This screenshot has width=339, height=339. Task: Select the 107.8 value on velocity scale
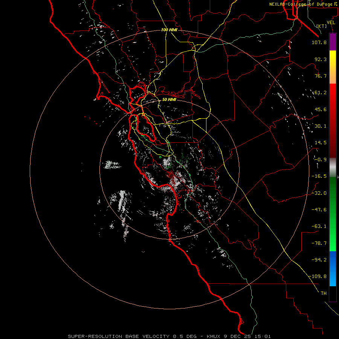coord(319,42)
